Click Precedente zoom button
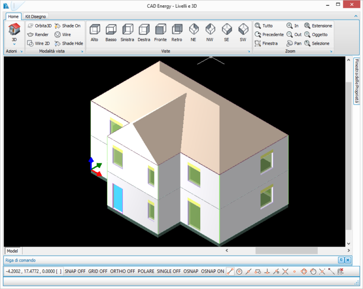363x289 pixels. tap(269, 35)
